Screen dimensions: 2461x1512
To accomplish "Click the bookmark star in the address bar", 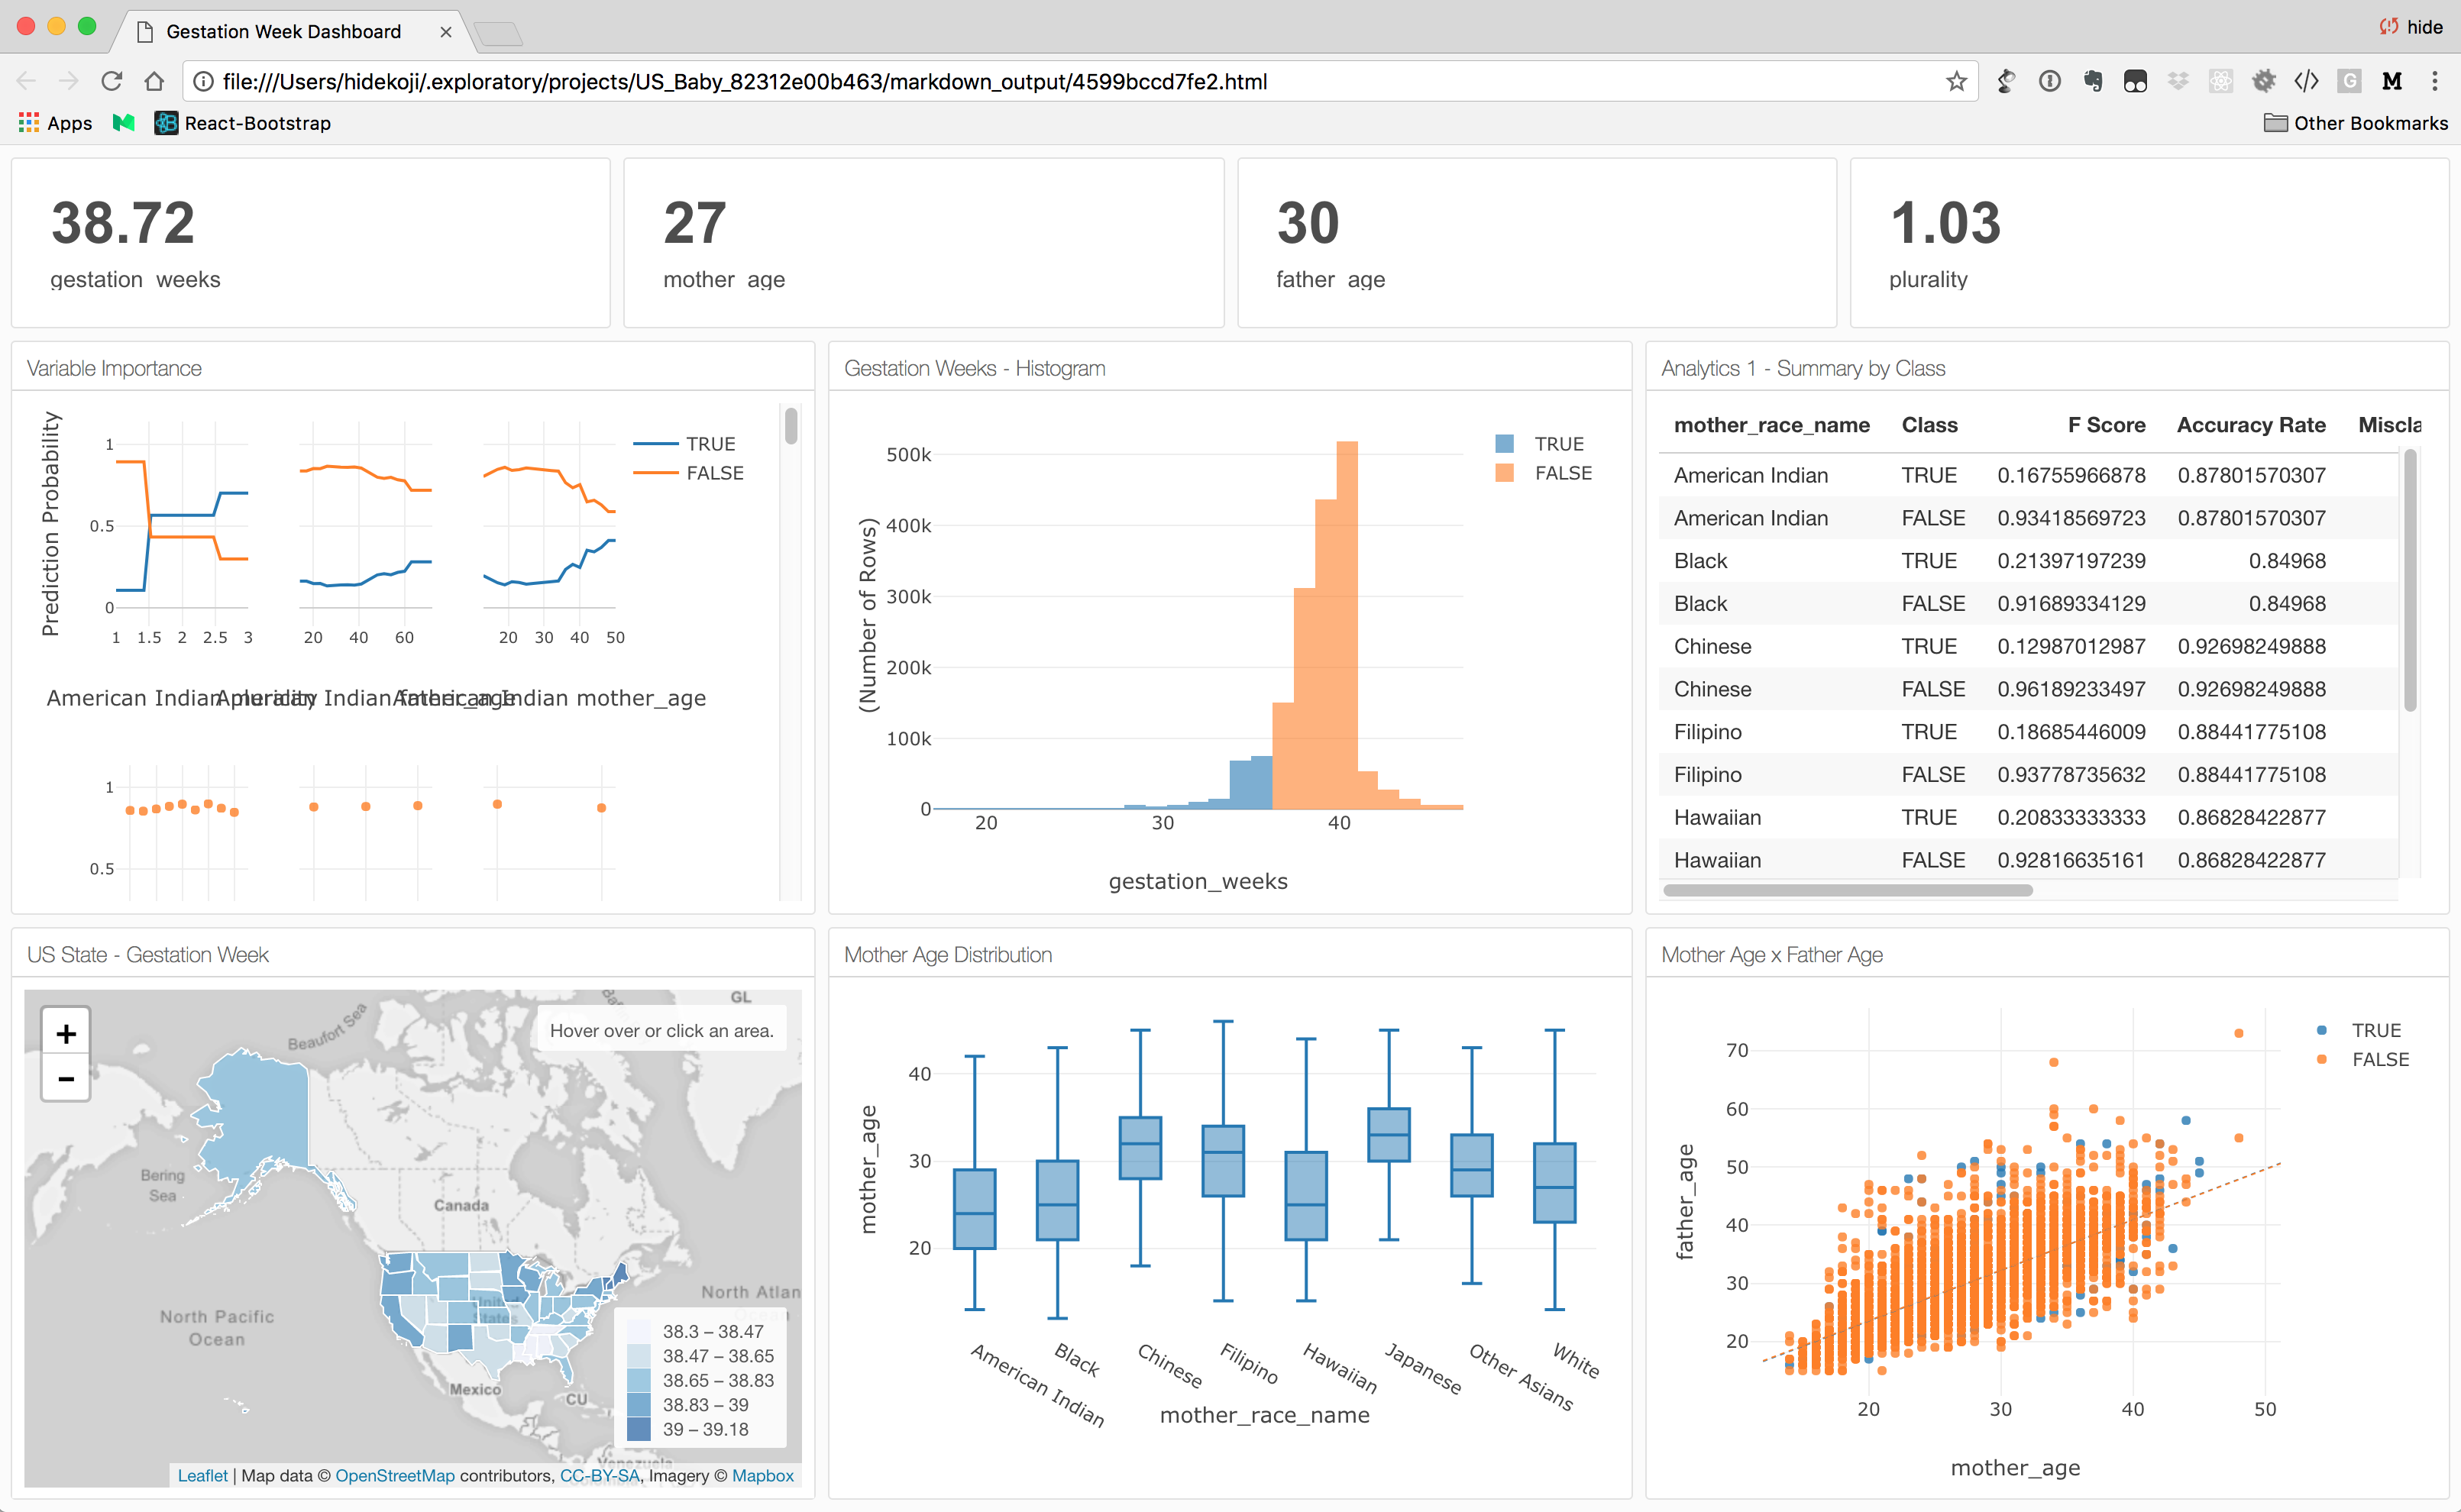I will [1957, 81].
